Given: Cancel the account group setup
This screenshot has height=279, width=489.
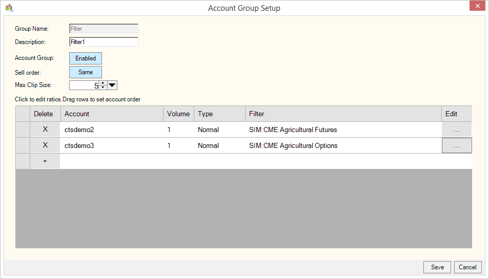Looking at the screenshot, I should pos(467,267).
